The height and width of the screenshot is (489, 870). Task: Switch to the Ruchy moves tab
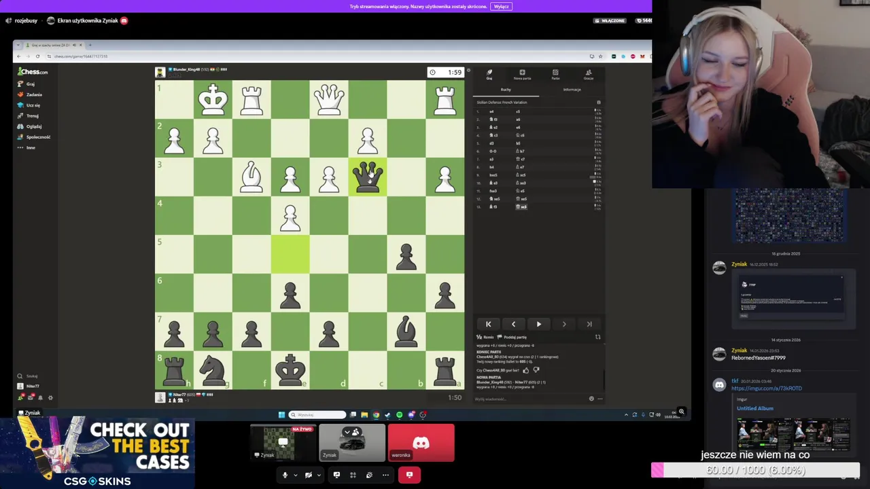[506, 90]
